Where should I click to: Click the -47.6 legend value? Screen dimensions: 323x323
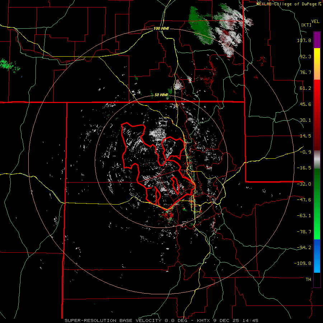[x=304, y=200]
